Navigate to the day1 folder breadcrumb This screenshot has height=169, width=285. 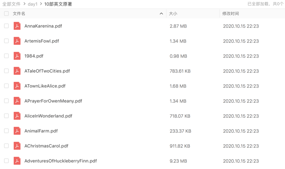tap(33, 4)
